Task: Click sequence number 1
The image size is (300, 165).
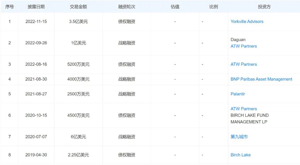Action: tap(9, 22)
